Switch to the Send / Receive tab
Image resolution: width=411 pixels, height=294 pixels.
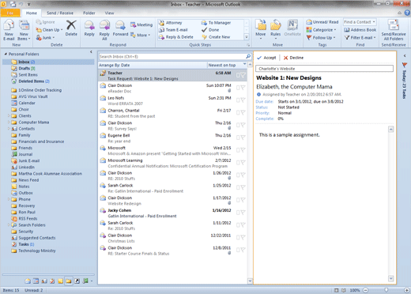(60, 13)
